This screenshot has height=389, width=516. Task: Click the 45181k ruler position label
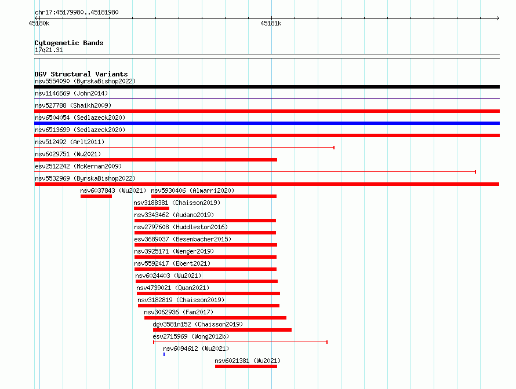coord(271,23)
